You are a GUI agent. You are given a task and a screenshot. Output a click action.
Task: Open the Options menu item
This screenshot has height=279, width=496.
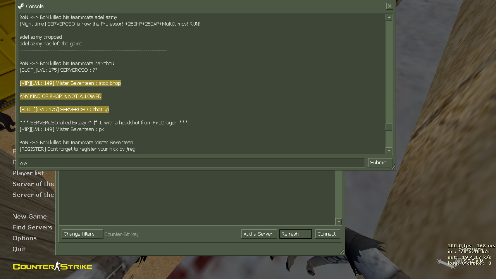pos(24,238)
